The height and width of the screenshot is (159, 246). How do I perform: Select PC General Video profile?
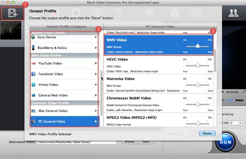pos(64,122)
